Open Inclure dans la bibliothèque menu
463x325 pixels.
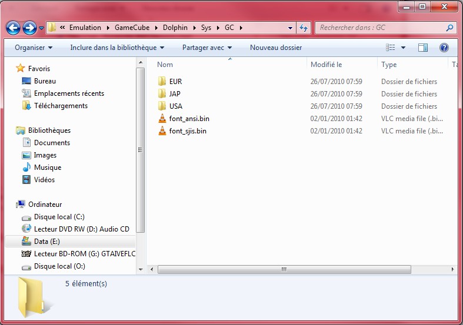(x=117, y=48)
